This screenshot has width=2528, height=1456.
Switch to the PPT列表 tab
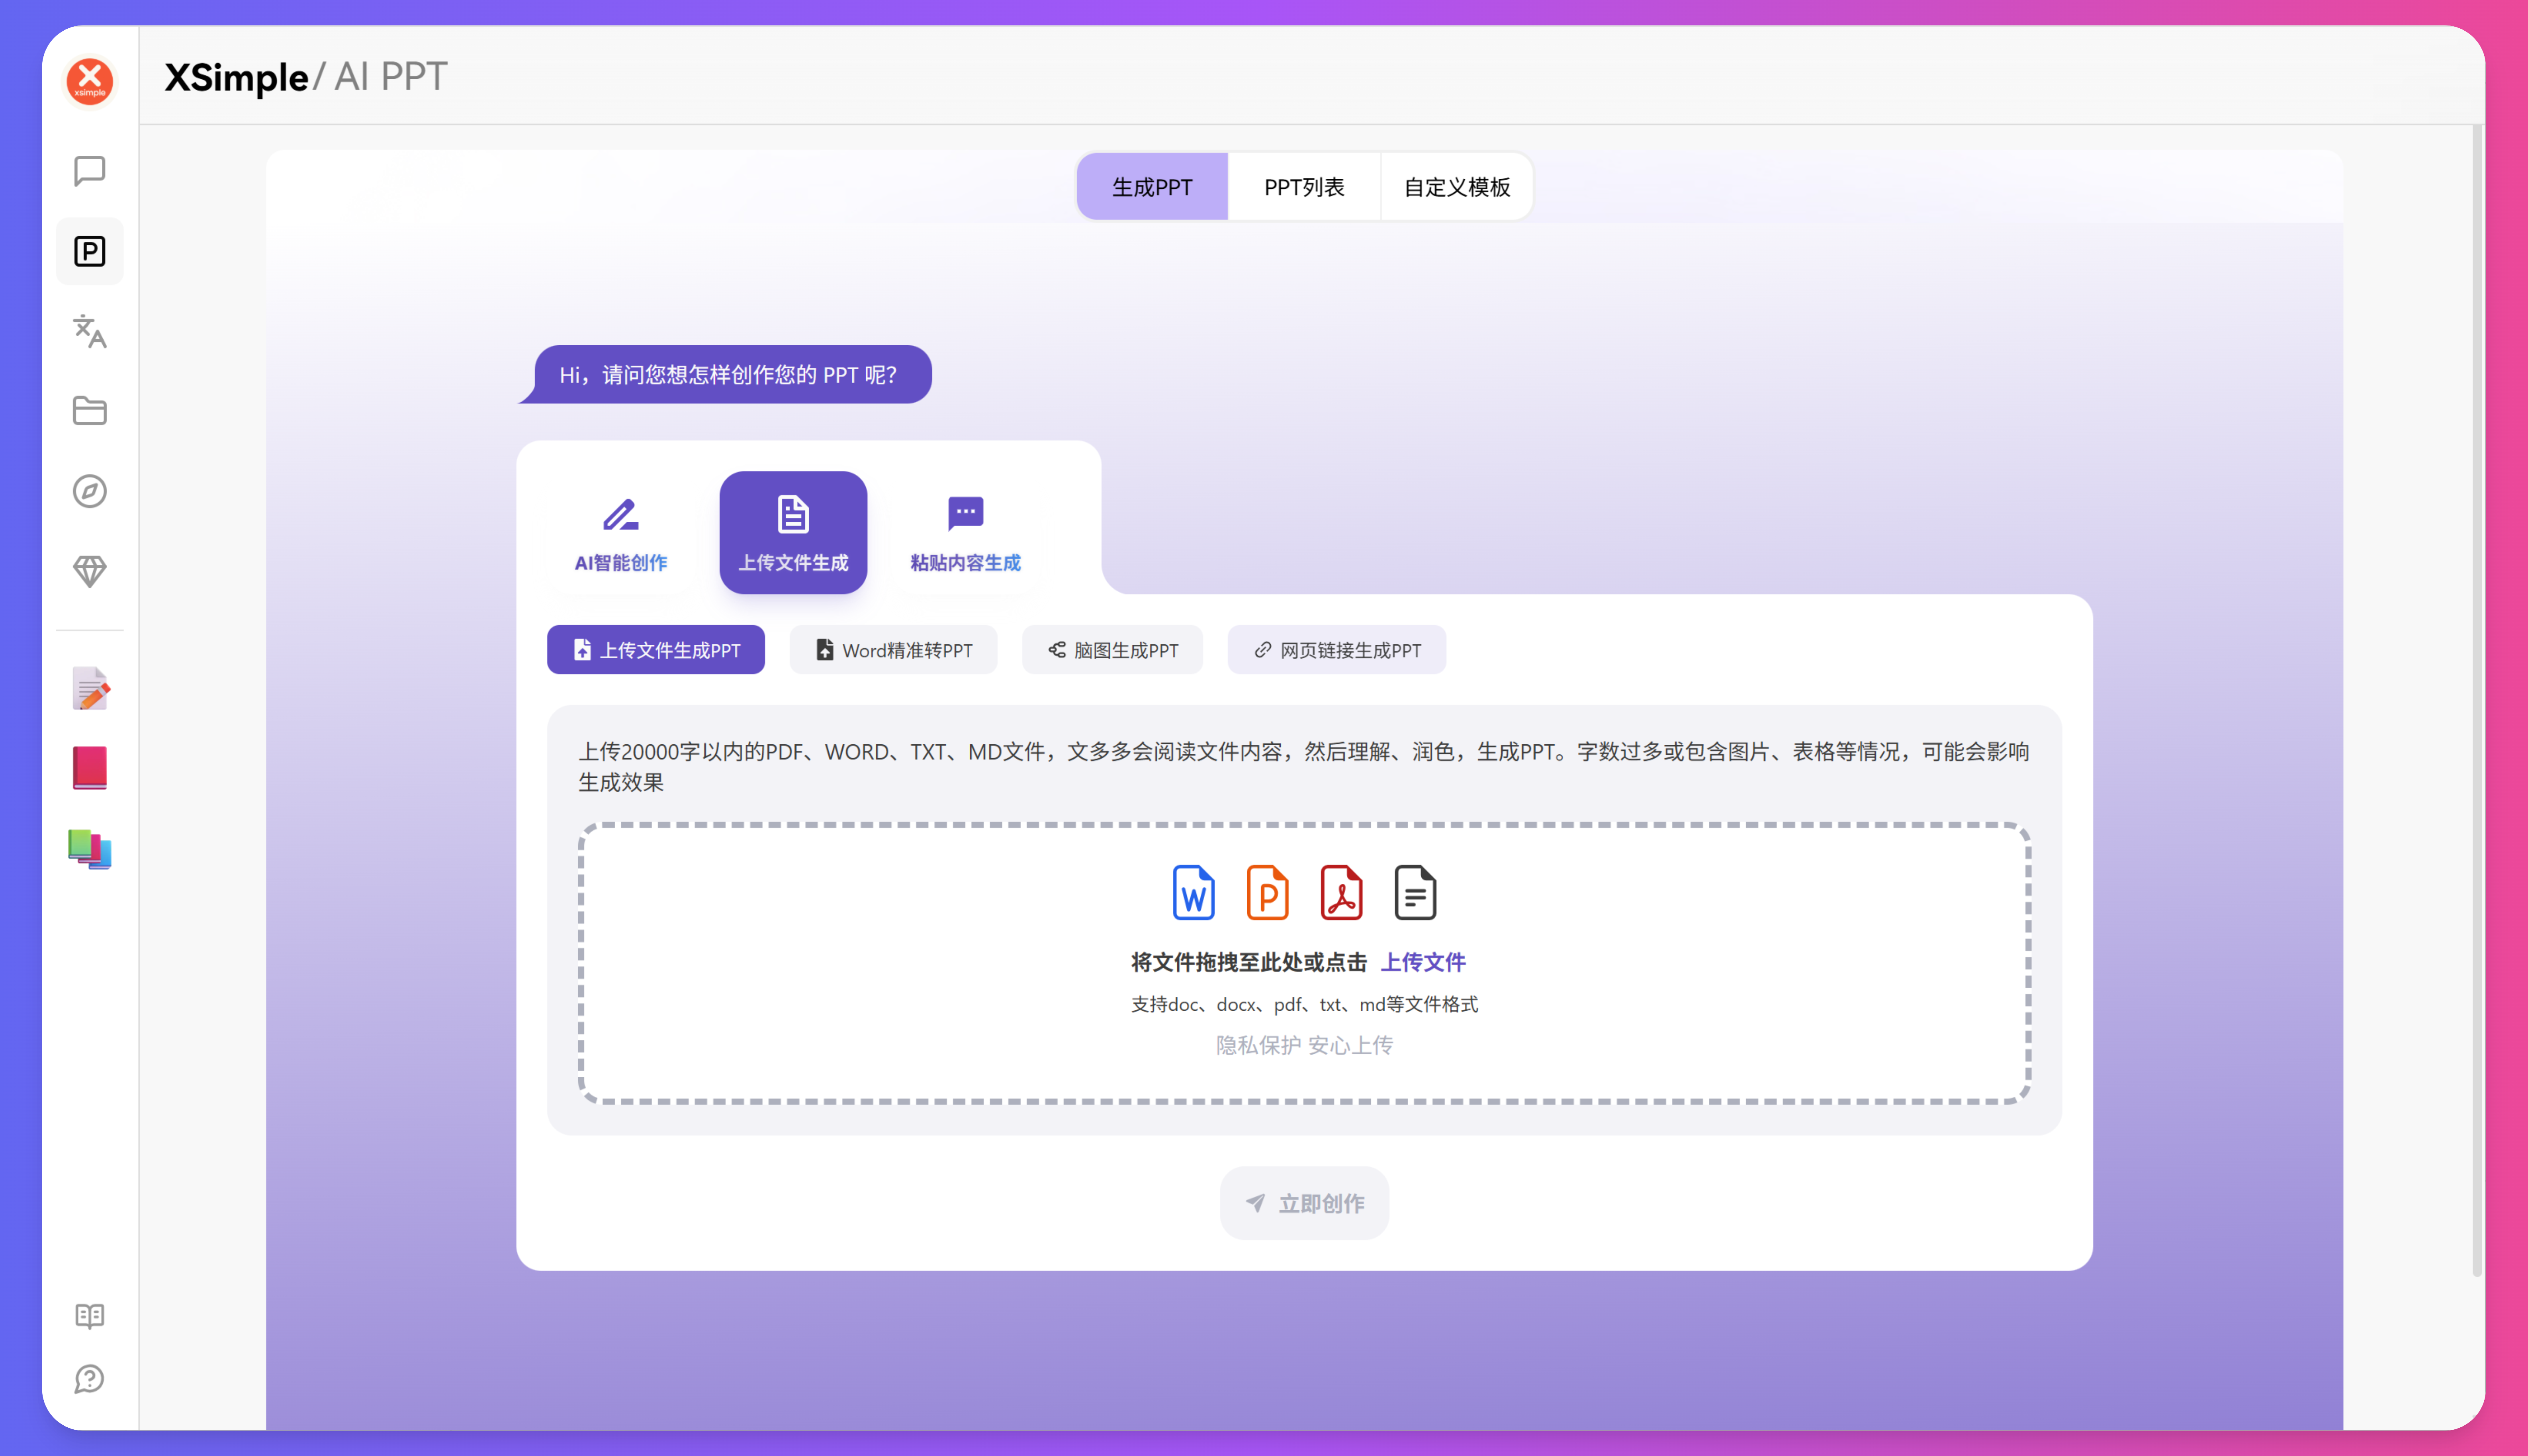1304,186
